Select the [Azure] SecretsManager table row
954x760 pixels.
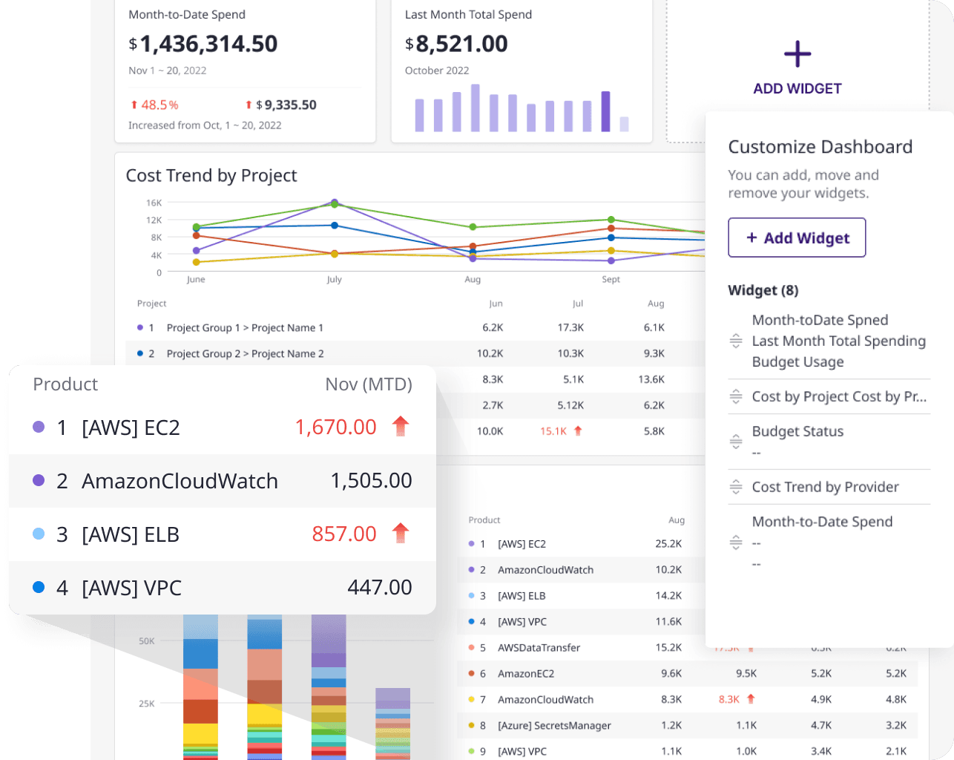554,726
